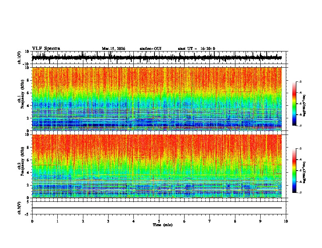Click the ch.1(V) waveform trace panel
Viewport: 322px width, 248px height.
(159, 58)
